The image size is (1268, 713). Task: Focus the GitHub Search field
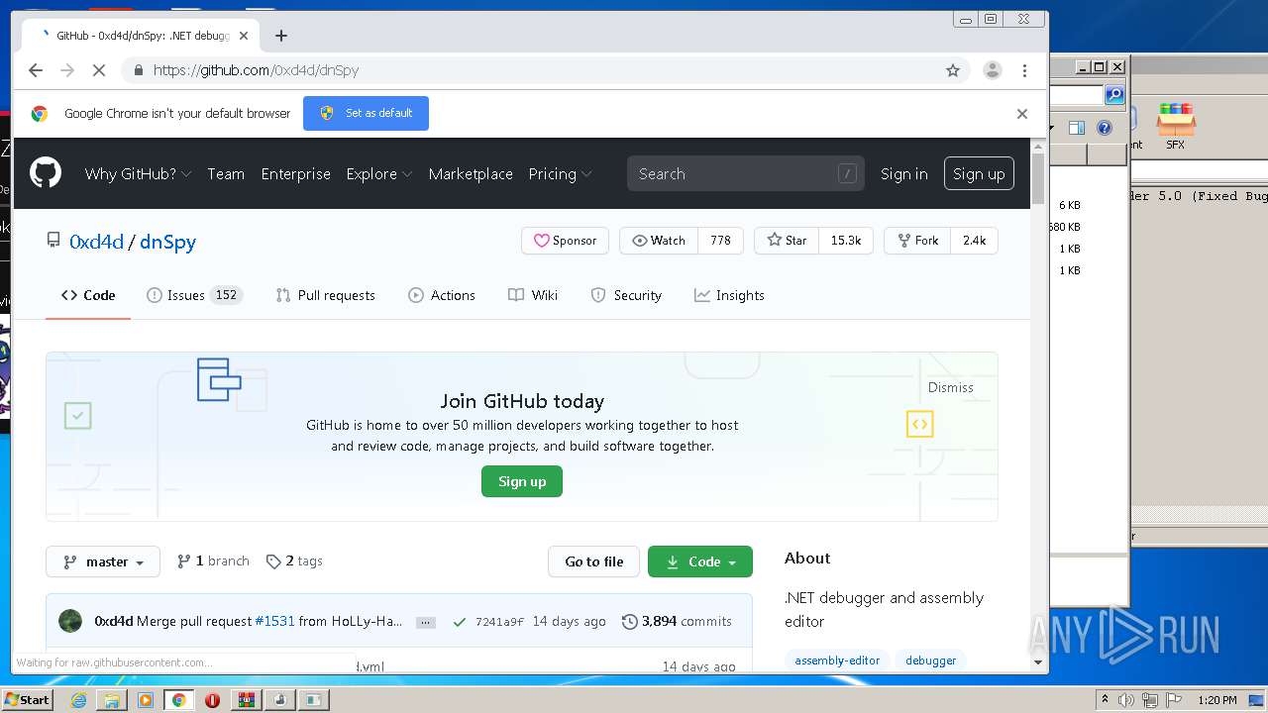pos(745,173)
